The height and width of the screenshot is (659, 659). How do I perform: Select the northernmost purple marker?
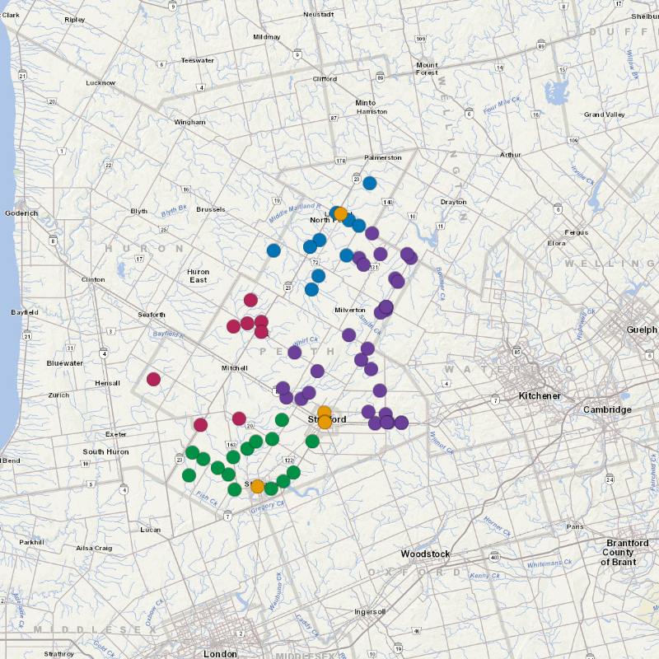tap(372, 233)
